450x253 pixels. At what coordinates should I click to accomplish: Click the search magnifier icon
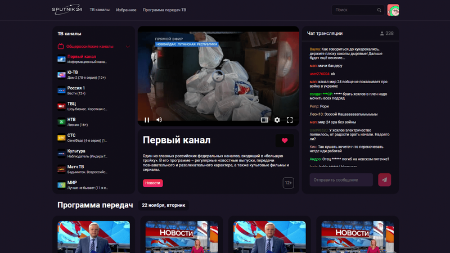tap(380, 10)
